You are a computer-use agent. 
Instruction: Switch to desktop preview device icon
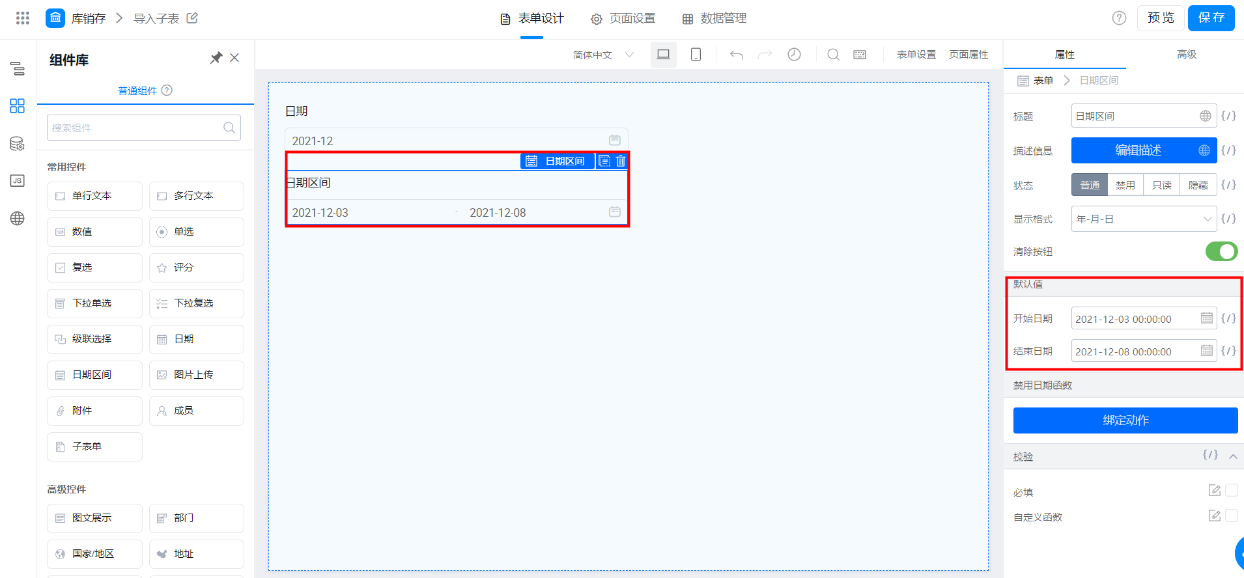click(663, 55)
